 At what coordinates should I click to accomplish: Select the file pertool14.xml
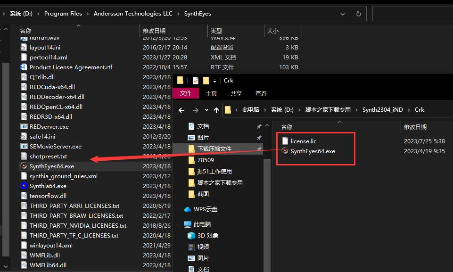pyautogui.click(x=48, y=57)
